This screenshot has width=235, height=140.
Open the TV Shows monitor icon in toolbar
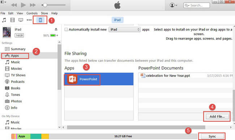21,20
